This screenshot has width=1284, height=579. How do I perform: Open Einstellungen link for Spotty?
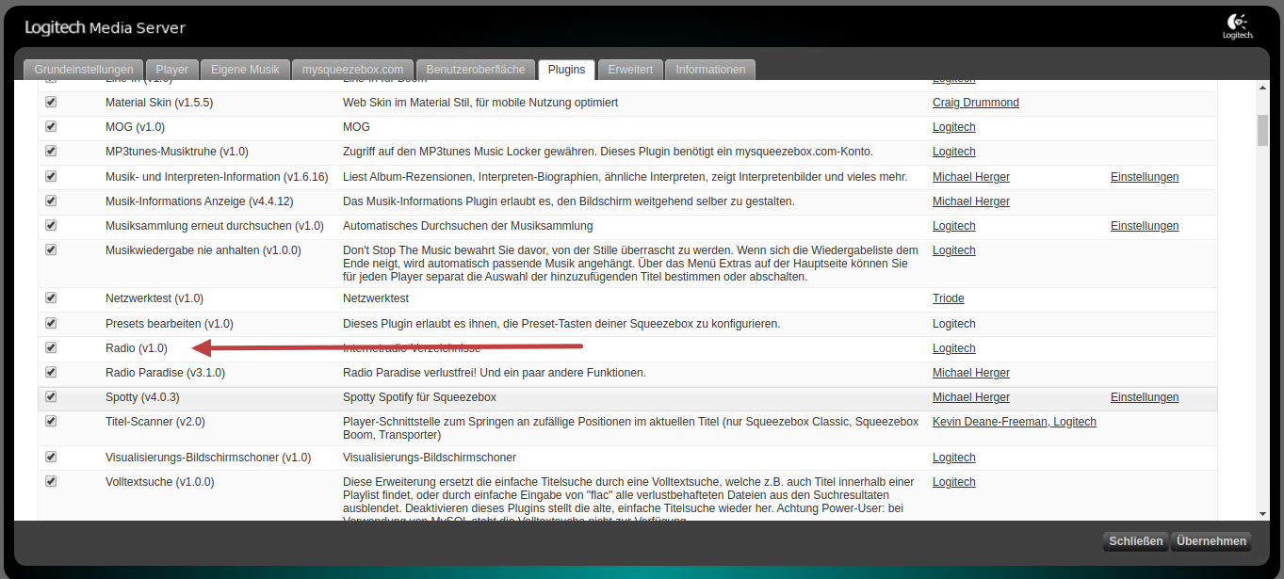click(x=1145, y=397)
